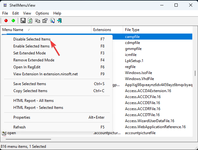Click the green Enable Selected Items icon

pyautogui.click(x=13, y=21)
